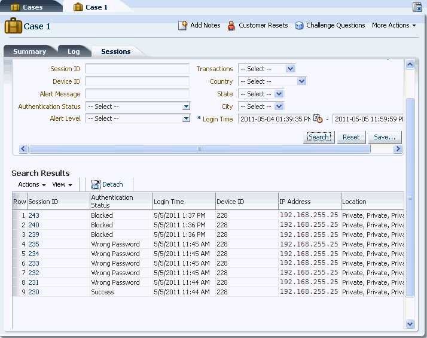Switch to the Summary tab

30,51
